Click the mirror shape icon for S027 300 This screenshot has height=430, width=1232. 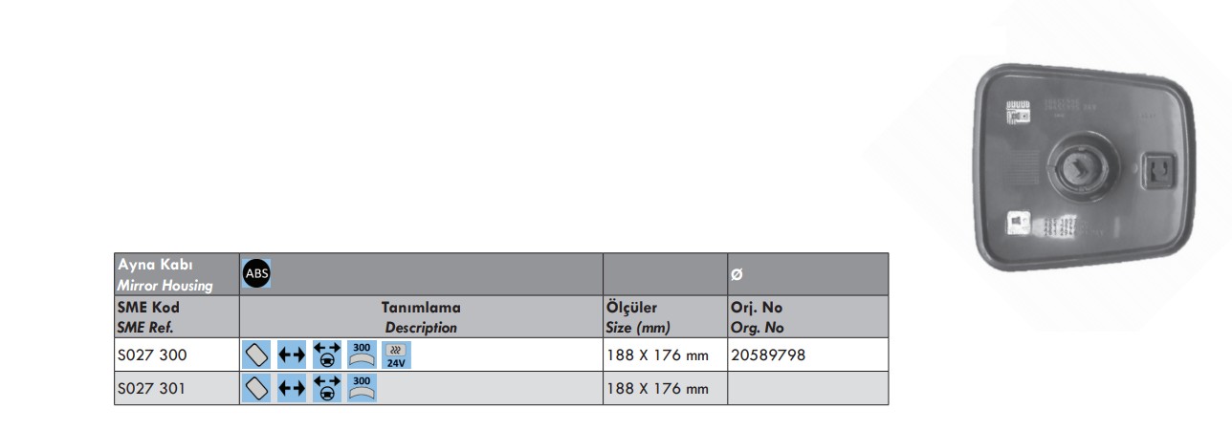tap(258, 355)
